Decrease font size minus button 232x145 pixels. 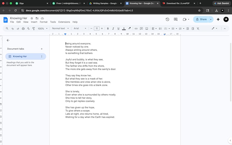pos(91,29)
